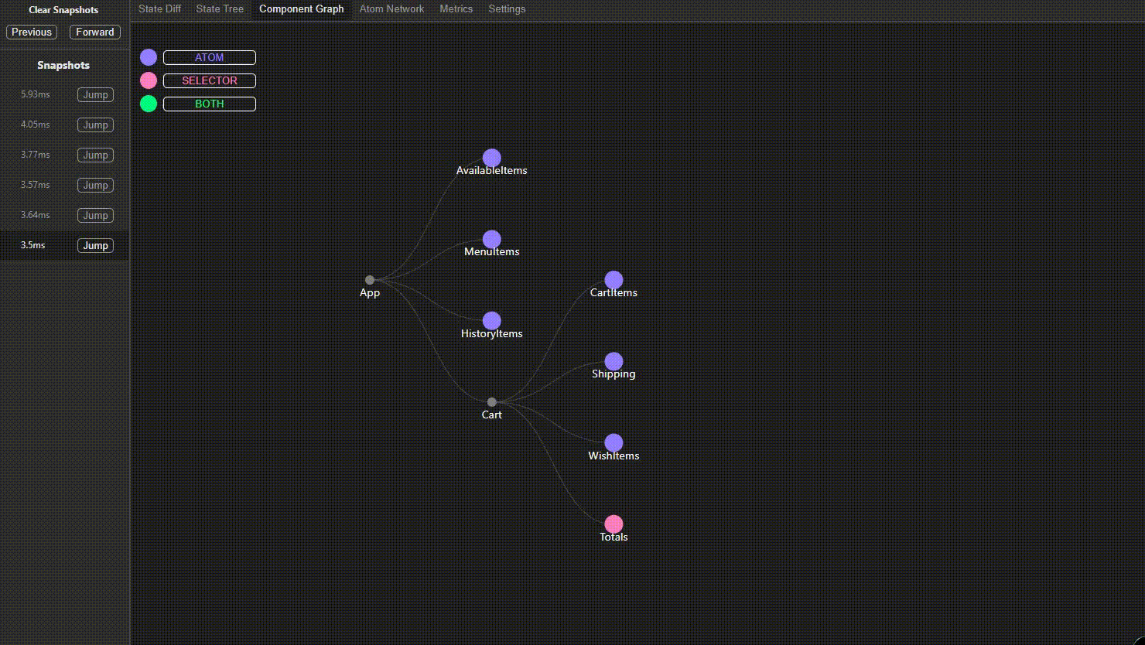Select the 4.05ms snapshot time
1145x645 pixels.
click(36, 125)
